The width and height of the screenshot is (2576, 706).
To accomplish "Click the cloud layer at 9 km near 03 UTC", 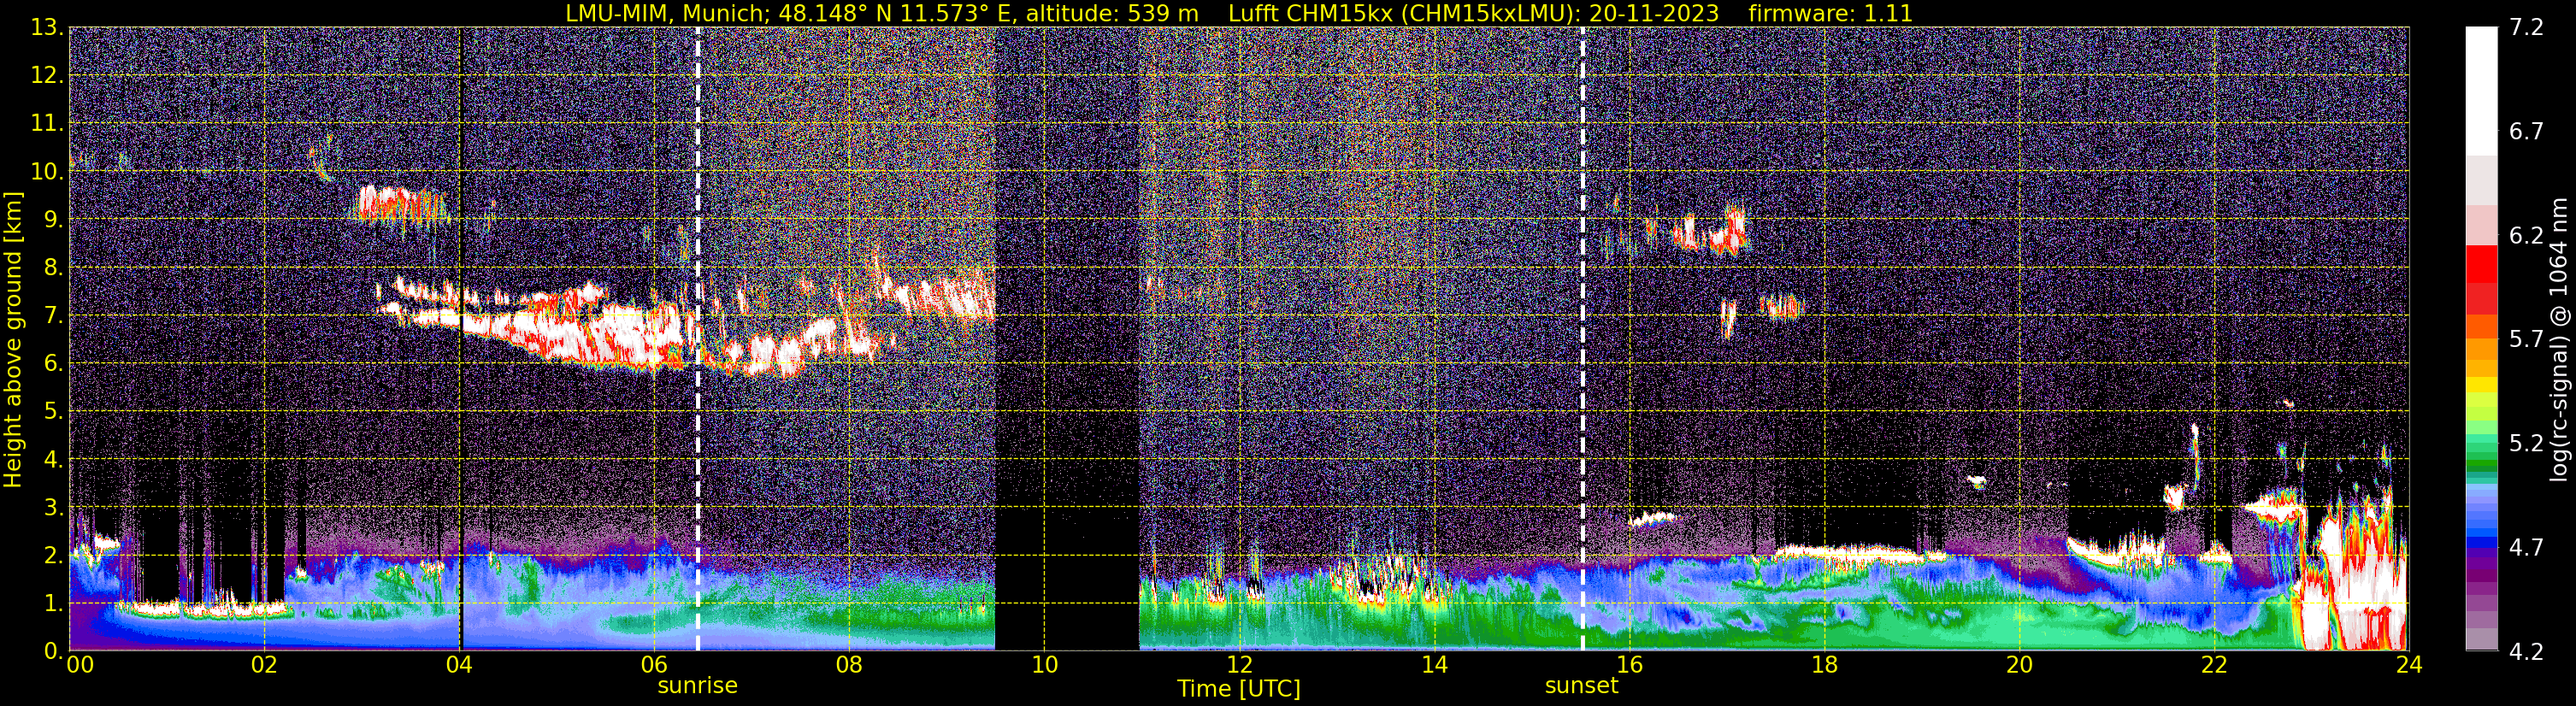I will coord(400,204).
